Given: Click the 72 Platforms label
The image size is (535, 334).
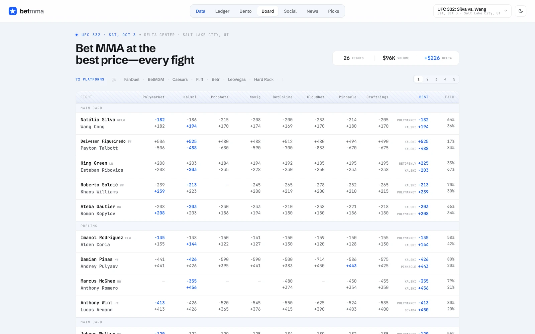Looking at the screenshot, I should click(90, 79).
